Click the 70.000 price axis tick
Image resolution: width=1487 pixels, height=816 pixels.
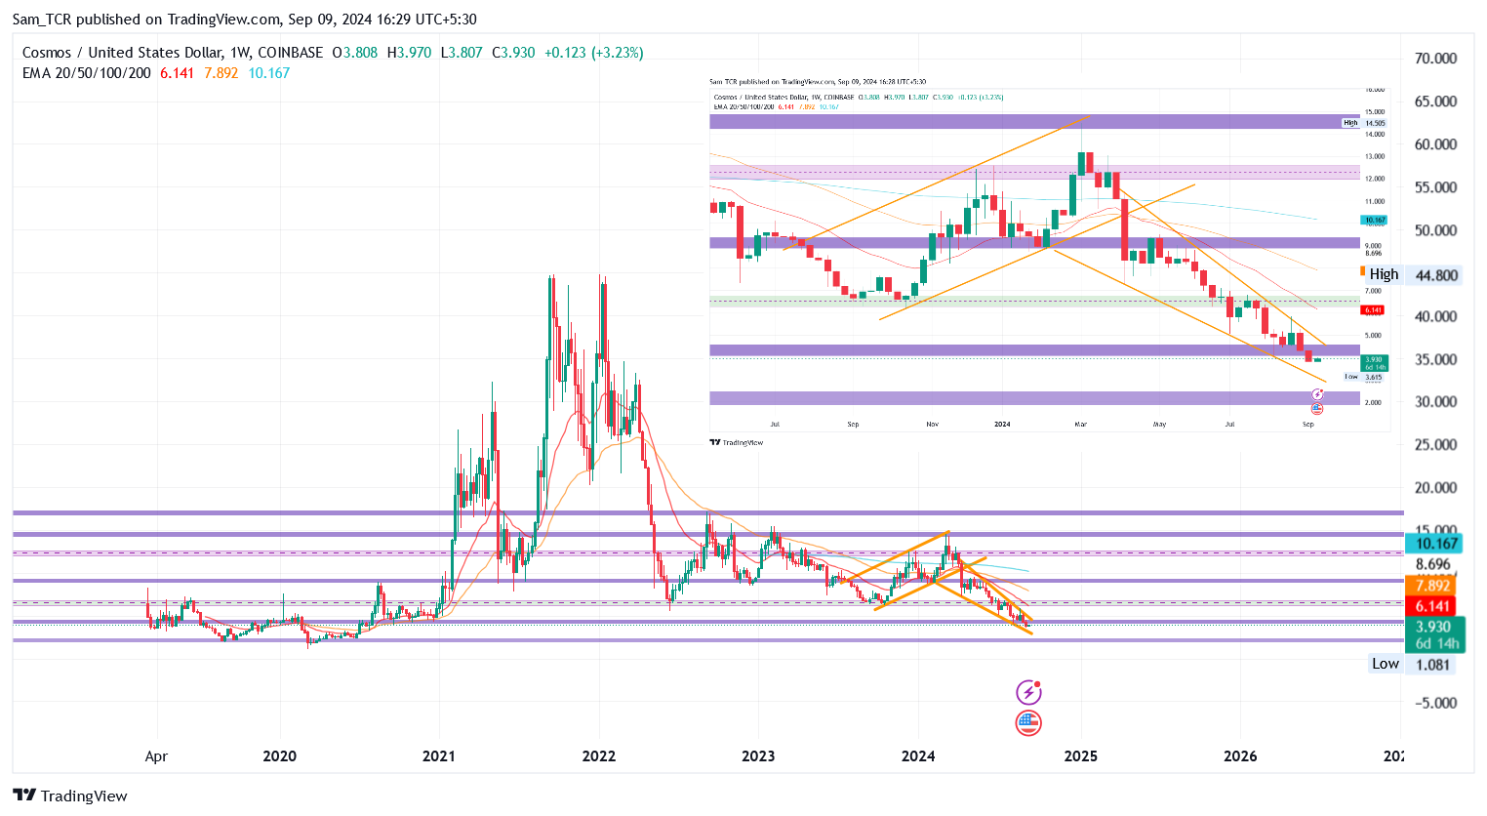pyautogui.click(x=1435, y=59)
